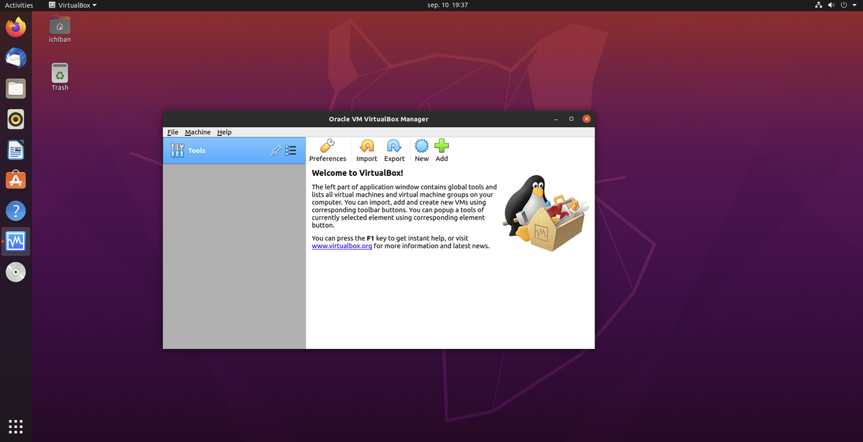Minimize the VirtualBox Manager window
863x442 pixels.
pos(556,119)
